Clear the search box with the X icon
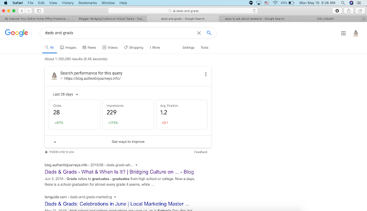Screen dimensions: 367x211 (199, 33)
